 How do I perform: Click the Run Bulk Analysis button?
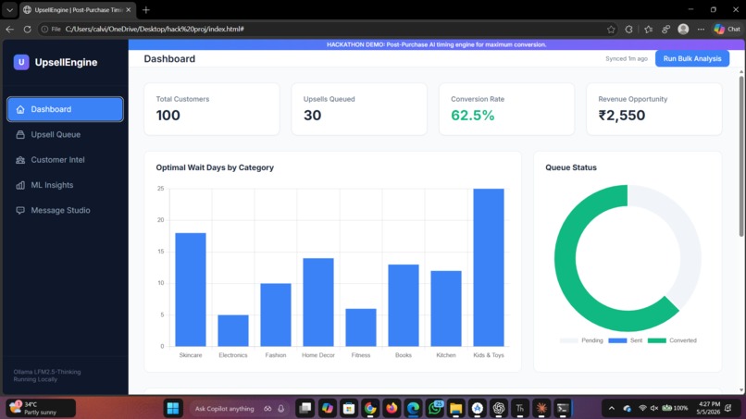point(691,58)
